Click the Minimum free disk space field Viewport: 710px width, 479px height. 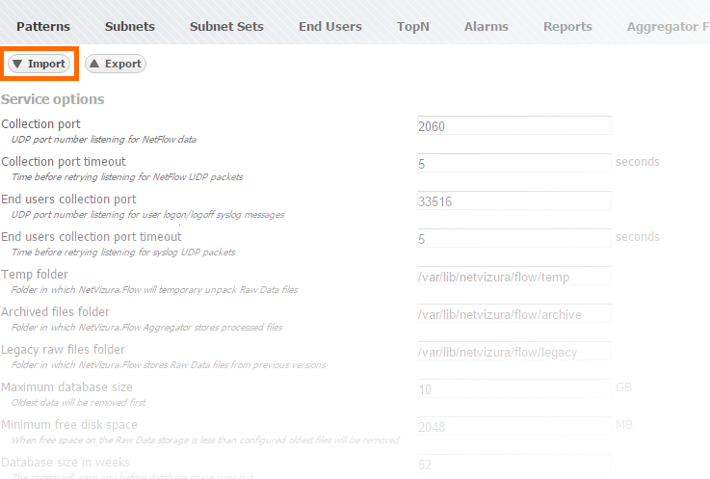[x=513, y=426]
